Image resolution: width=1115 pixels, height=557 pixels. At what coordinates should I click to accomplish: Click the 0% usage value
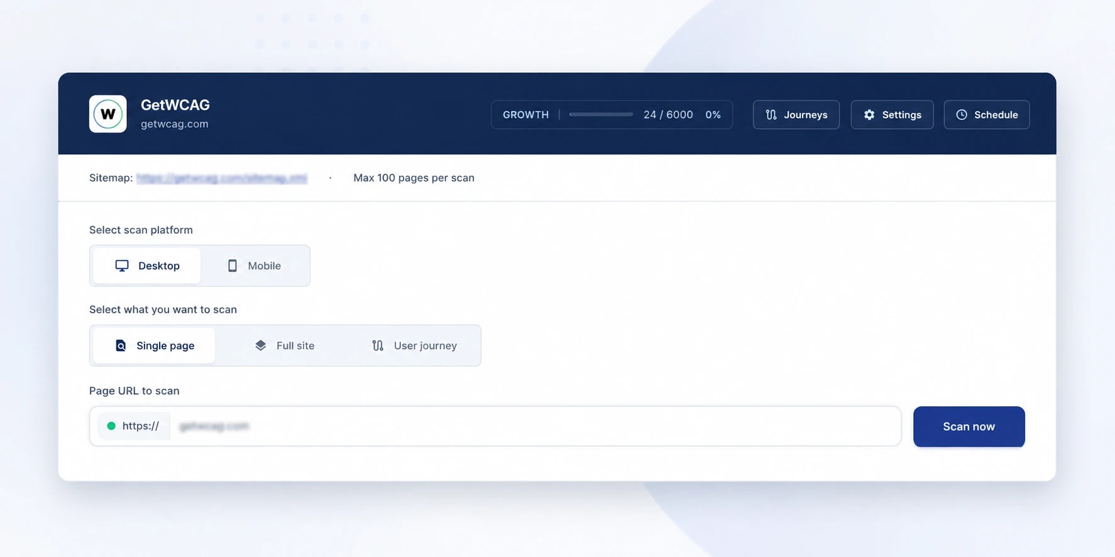point(713,115)
